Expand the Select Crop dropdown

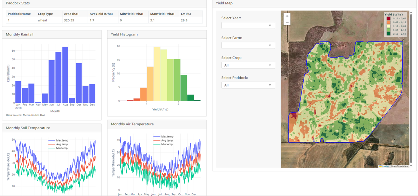248,65
